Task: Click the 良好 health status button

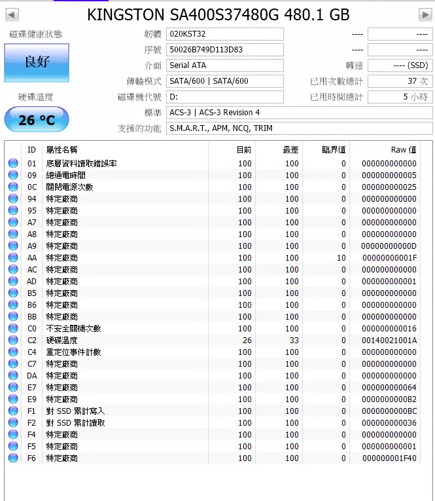Action: 37,63
